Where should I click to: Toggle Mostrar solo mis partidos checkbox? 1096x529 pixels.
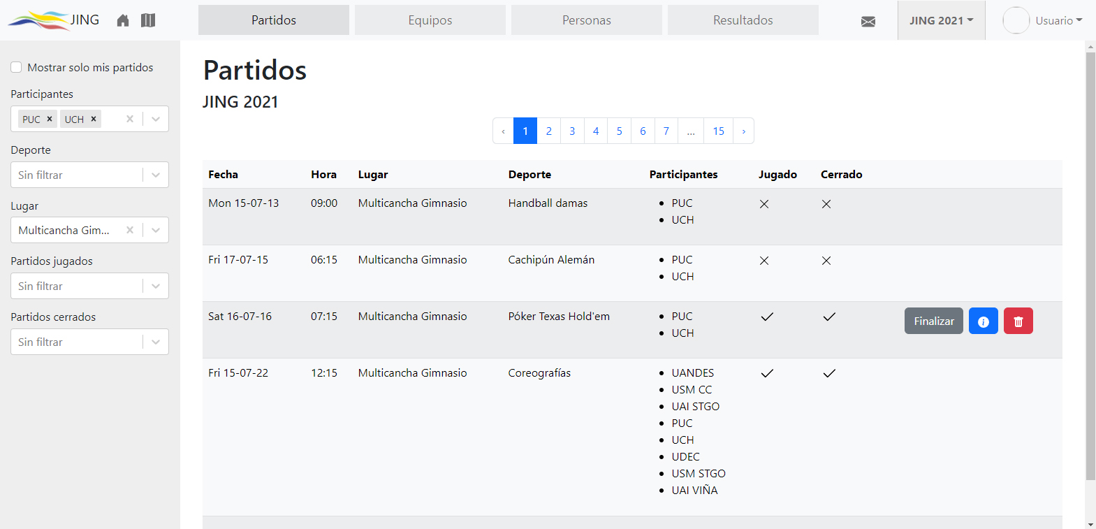[x=16, y=67]
